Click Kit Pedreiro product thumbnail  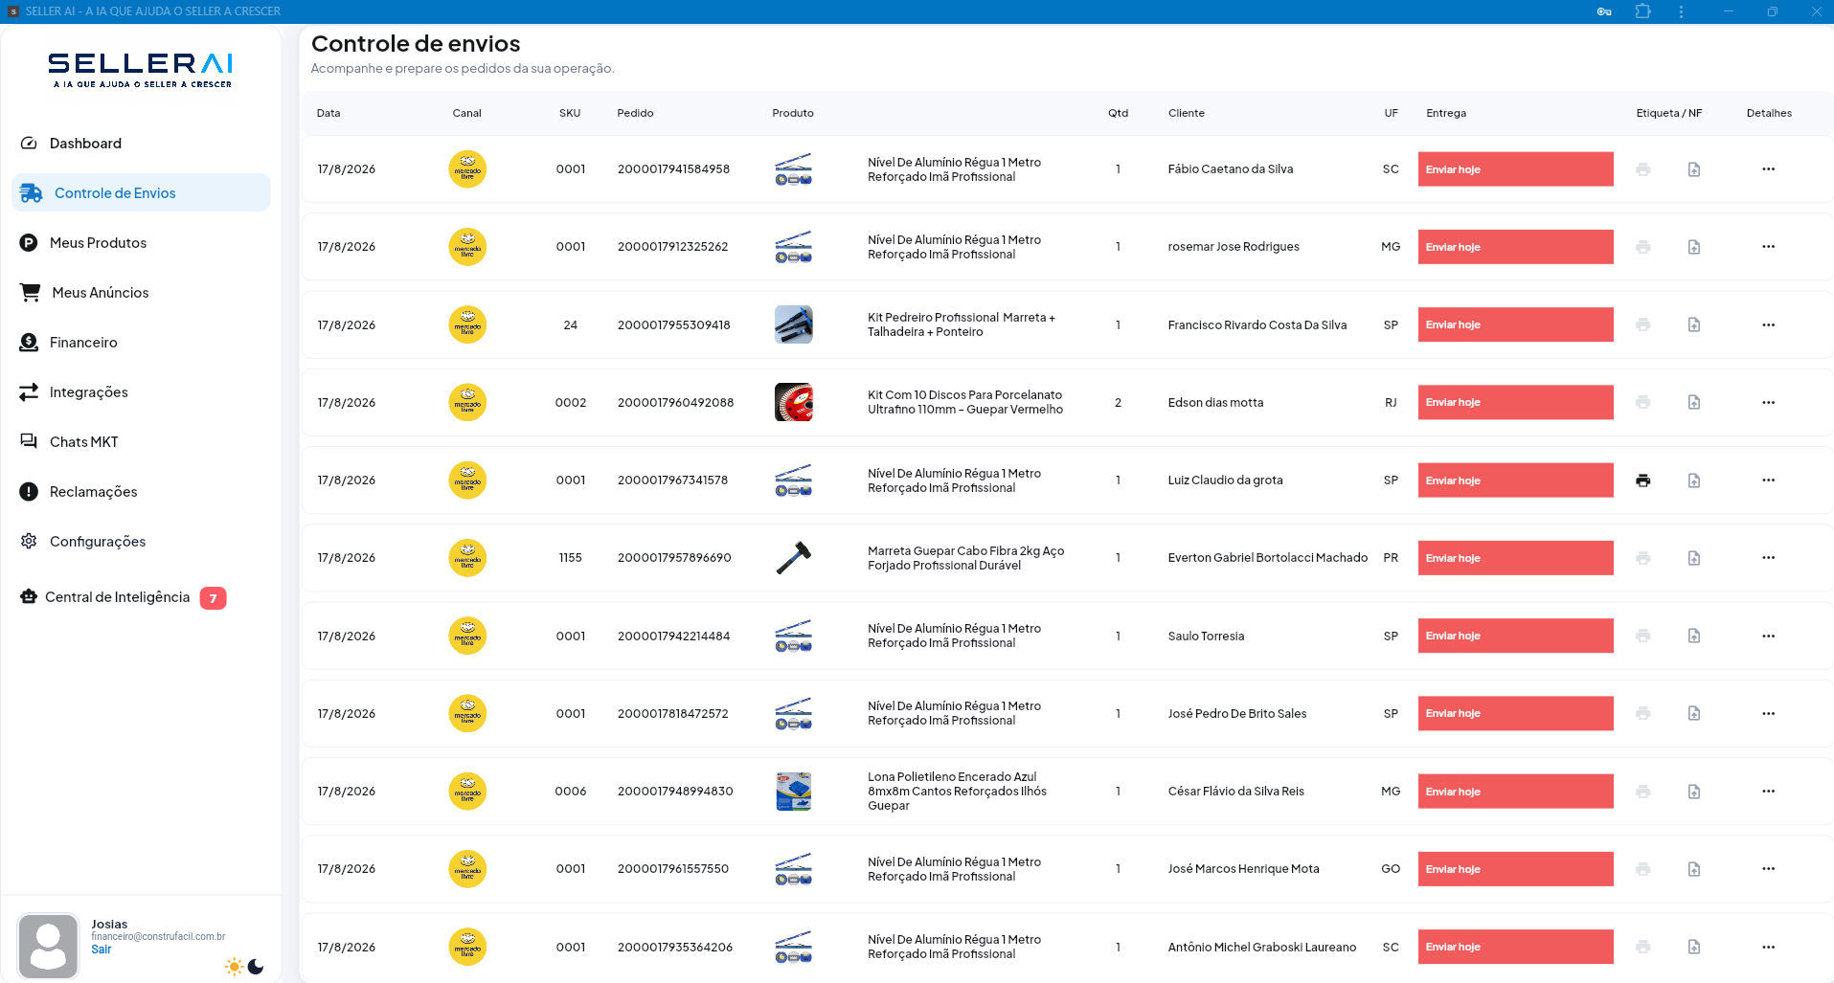793,324
